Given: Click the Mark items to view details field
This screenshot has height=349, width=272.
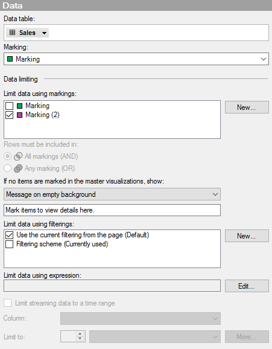Looking at the screenshot, I should 112,210.
